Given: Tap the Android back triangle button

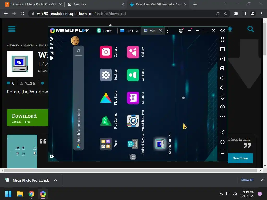Looking at the screenshot, I should [222, 132].
